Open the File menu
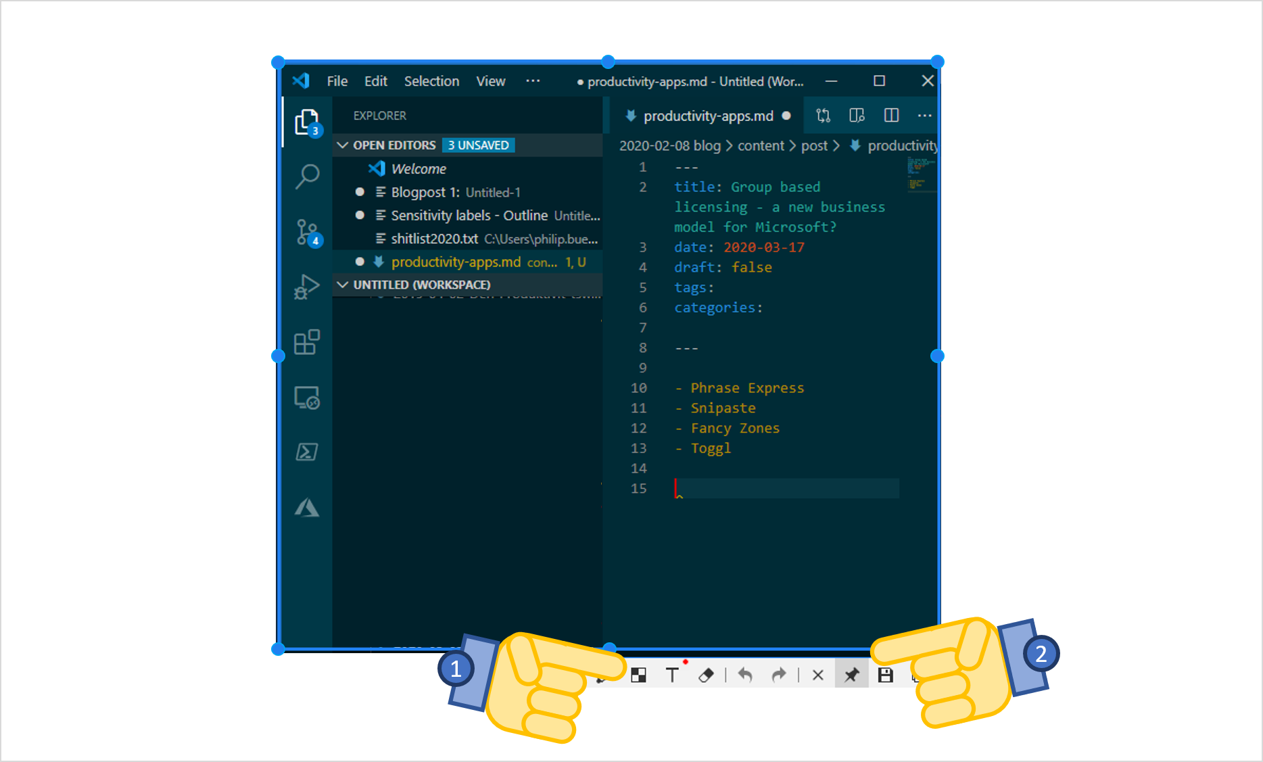The width and height of the screenshot is (1263, 762). (x=337, y=81)
